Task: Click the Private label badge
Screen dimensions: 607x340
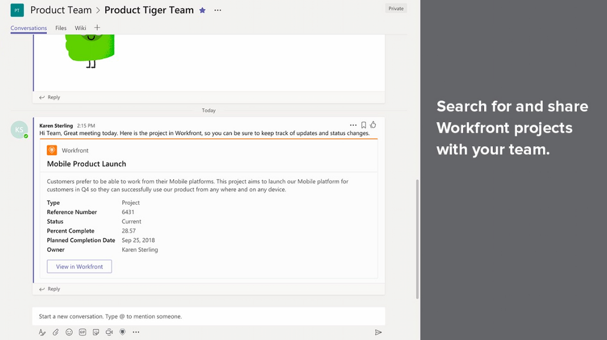Action: pyautogui.click(x=396, y=8)
